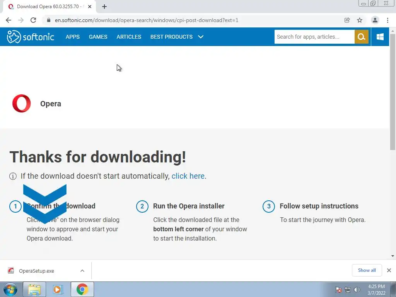Open Action Center flag tray icon
The width and height of the screenshot is (396, 297).
pyautogui.click(x=338, y=290)
